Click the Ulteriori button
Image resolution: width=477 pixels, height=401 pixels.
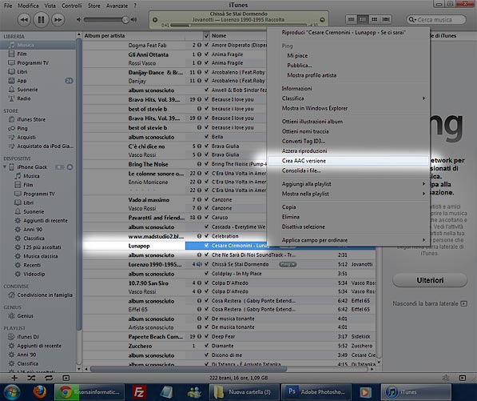(430, 280)
